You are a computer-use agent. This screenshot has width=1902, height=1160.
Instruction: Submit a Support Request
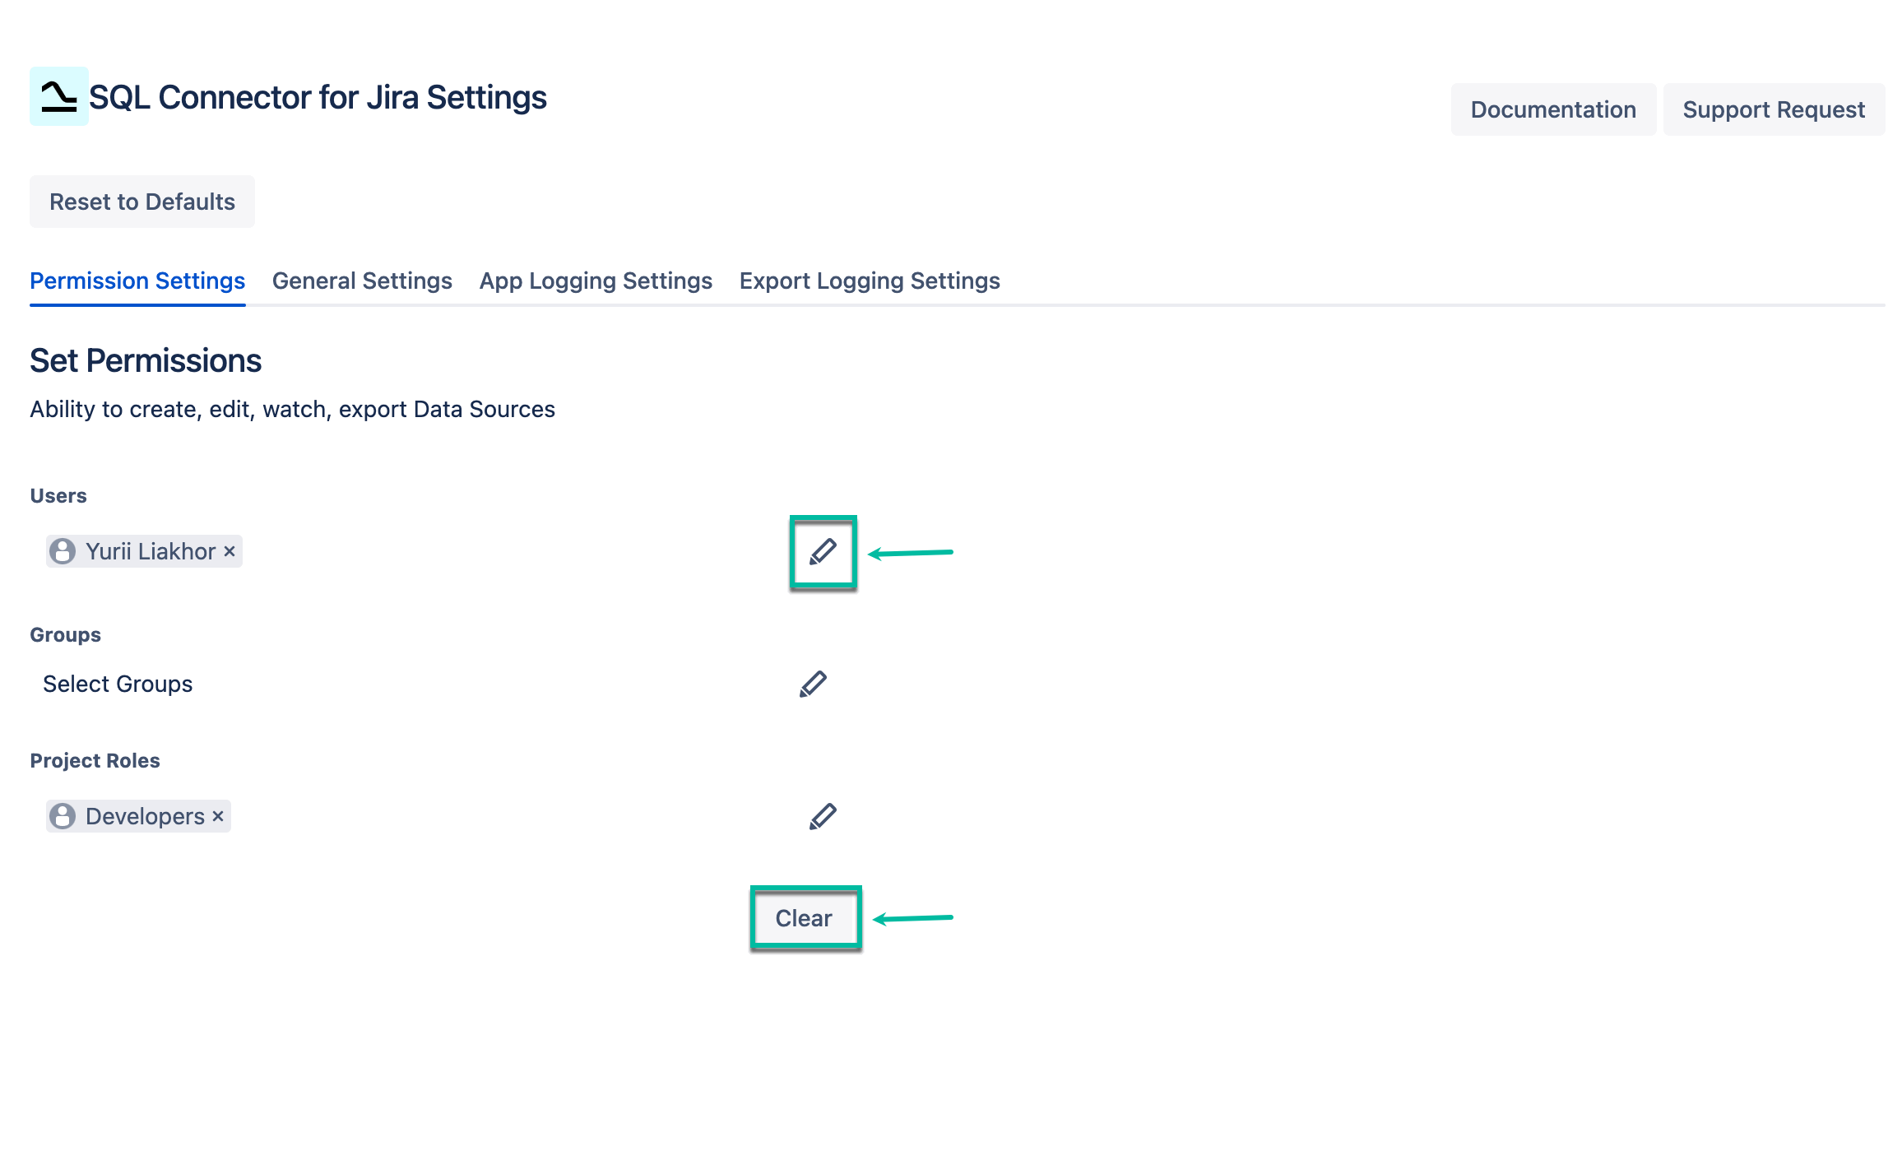point(1774,109)
